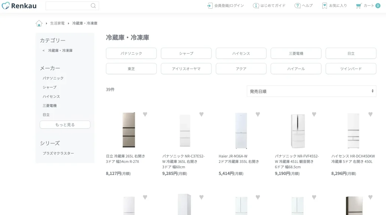This screenshot has height=215, width=386.
Task: Click the ヘルプ question mark icon
Action: [x=297, y=6]
